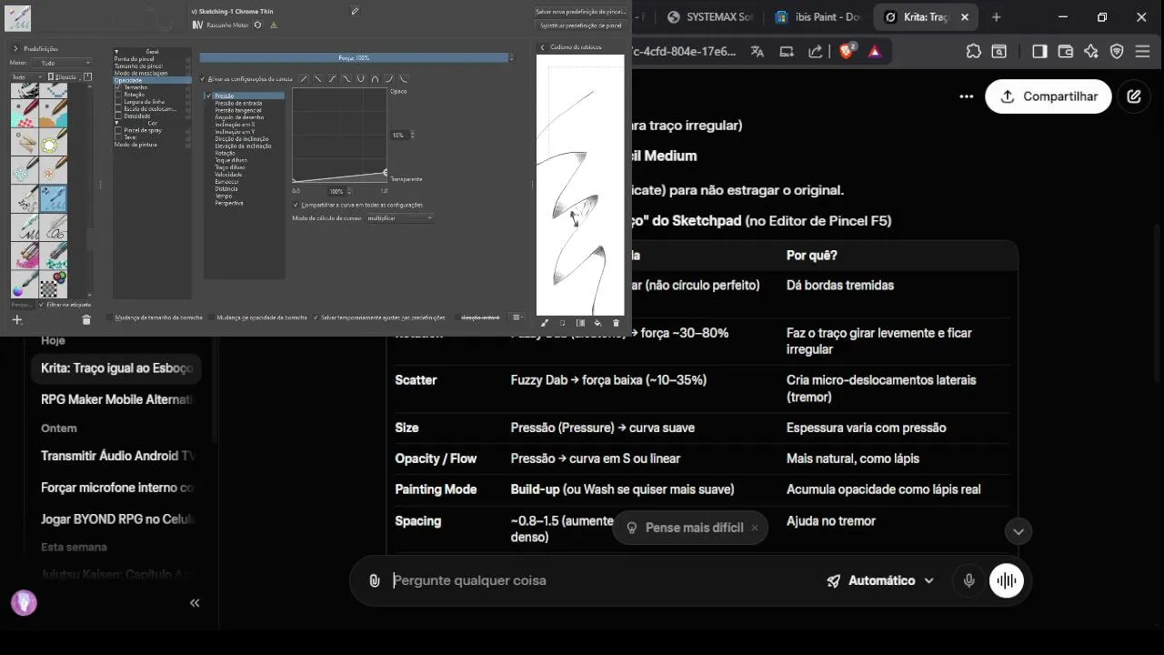Toggle Compartilhar a curva em todas checkbox
The image size is (1164, 655).
pyautogui.click(x=296, y=205)
